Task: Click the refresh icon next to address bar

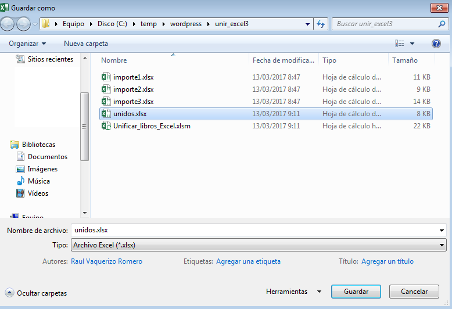Action: pyautogui.click(x=321, y=24)
